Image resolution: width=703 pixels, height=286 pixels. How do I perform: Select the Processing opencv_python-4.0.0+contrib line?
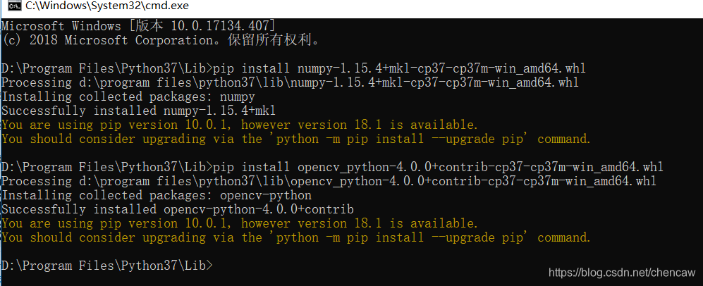click(329, 181)
